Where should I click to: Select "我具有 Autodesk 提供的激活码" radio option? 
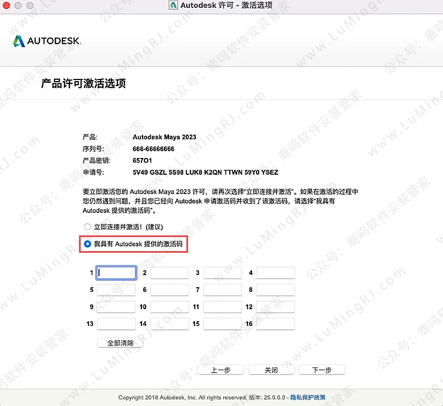point(87,244)
